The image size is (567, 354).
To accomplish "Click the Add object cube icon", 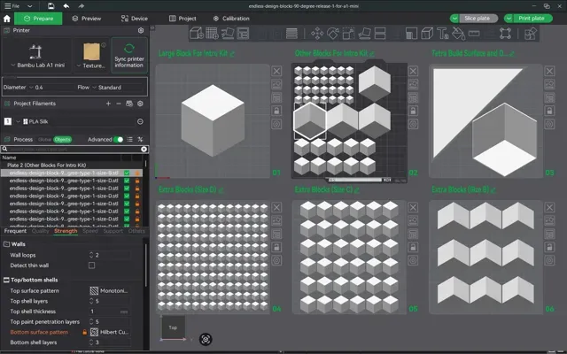I will [x=197, y=34].
